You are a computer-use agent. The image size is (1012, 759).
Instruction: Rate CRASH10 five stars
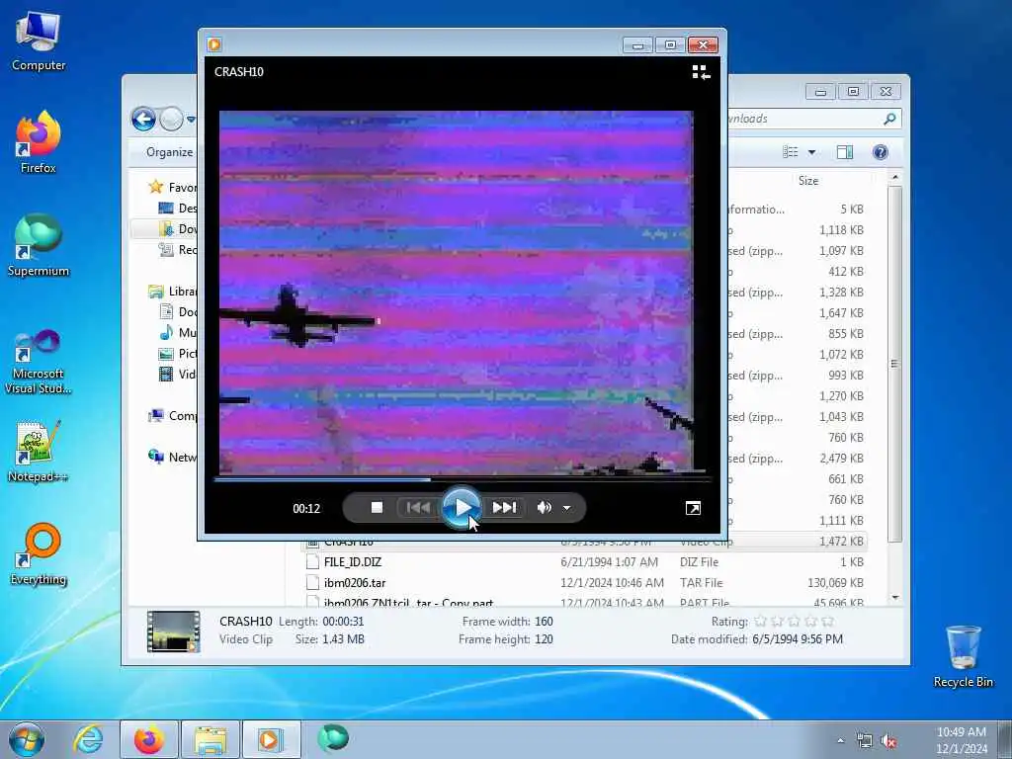point(828,622)
